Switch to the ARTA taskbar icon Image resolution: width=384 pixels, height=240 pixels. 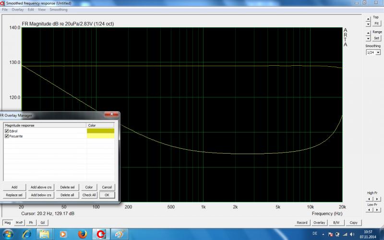(100, 234)
